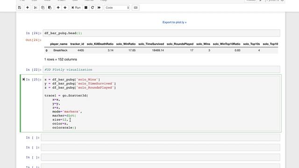This screenshot has width=299, height=168.
Task: Click the 3.14 kill death ratio value
Action: click(x=110, y=50)
